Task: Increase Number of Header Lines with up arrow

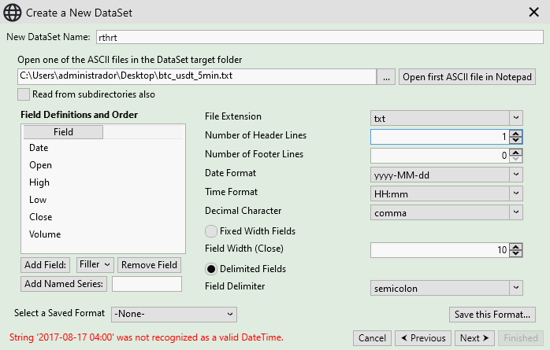Action: click(x=516, y=133)
